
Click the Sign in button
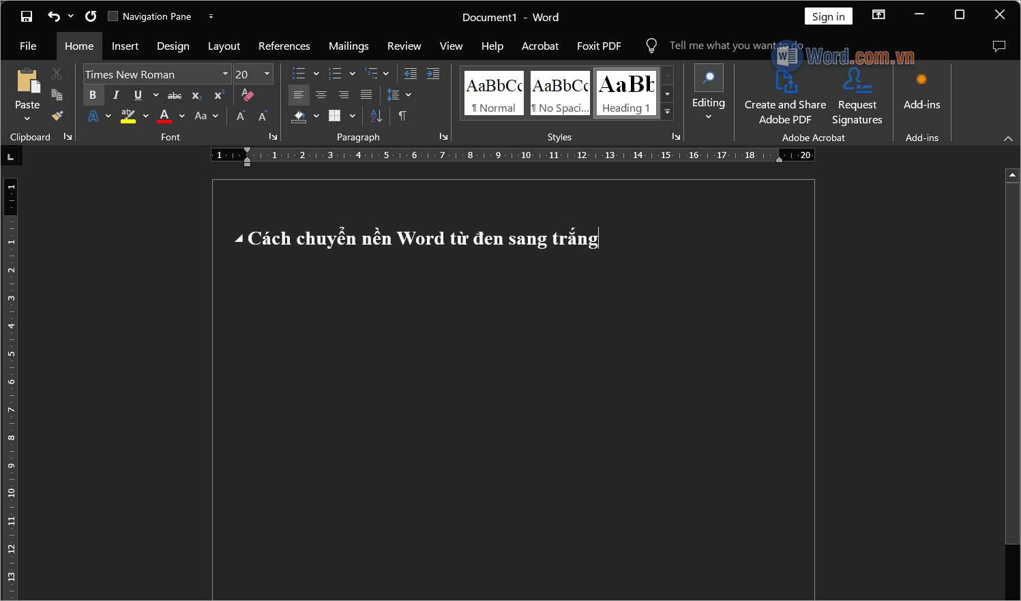pos(828,16)
